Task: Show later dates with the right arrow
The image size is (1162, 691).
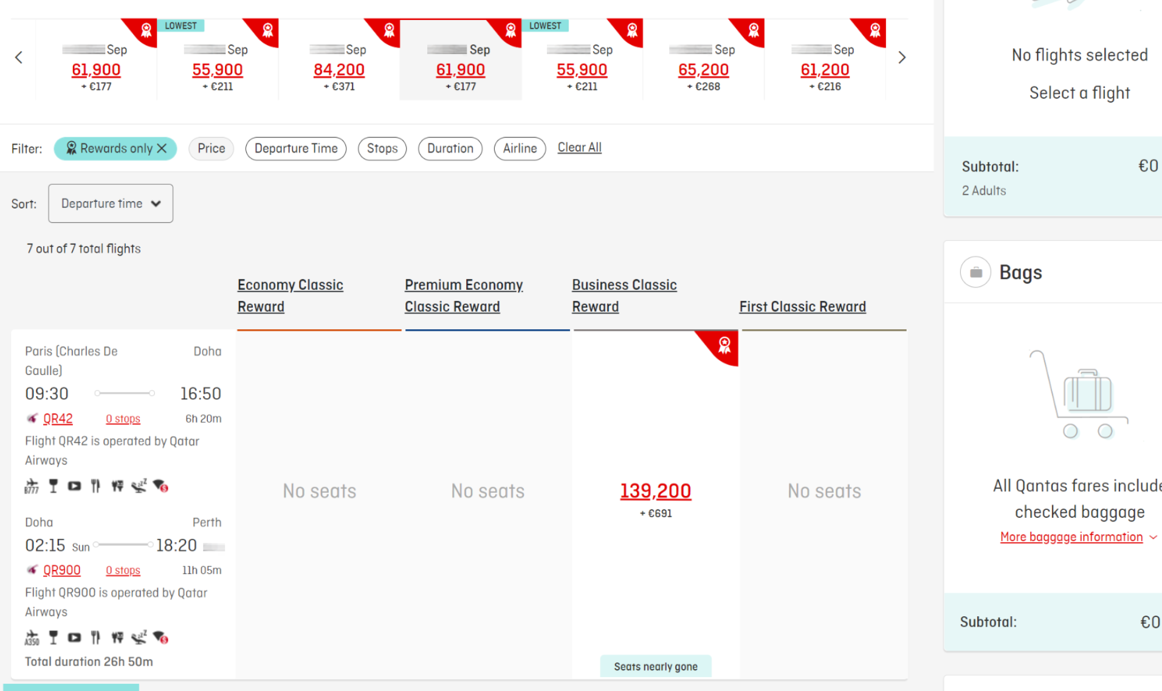Action: click(x=902, y=58)
